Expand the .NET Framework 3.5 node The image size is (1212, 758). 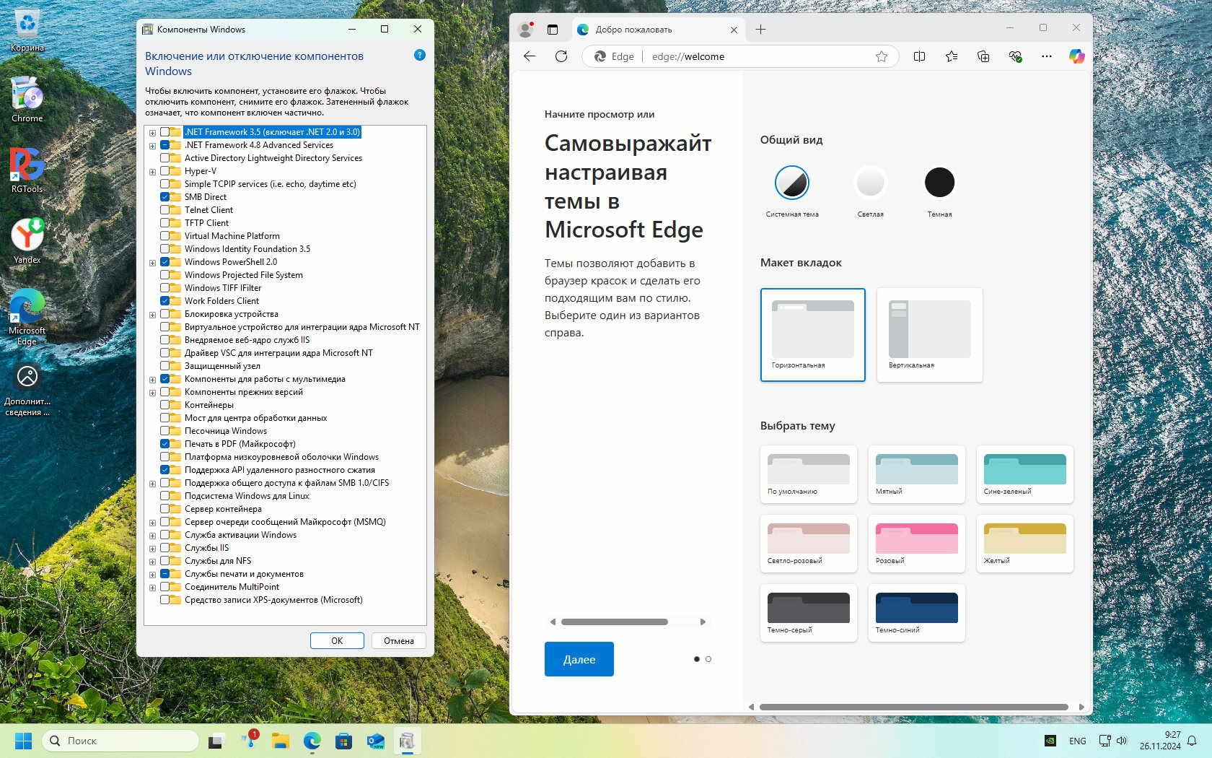point(152,133)
